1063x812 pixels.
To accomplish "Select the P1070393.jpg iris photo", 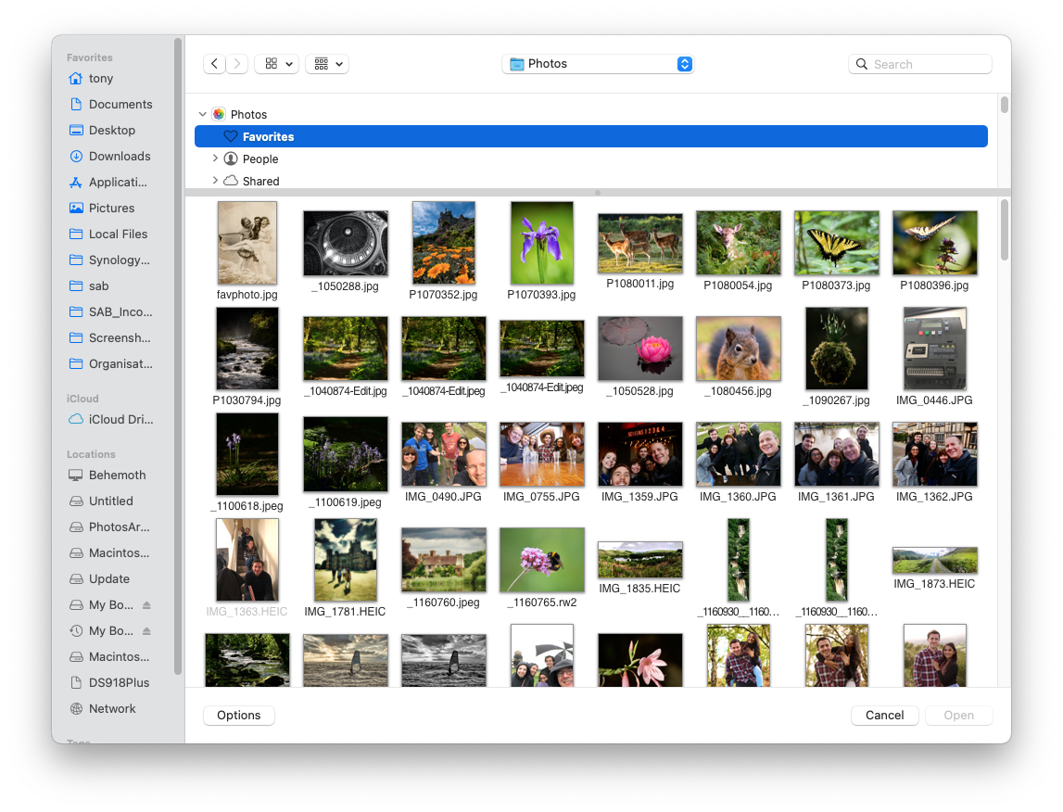I will 541,243.
